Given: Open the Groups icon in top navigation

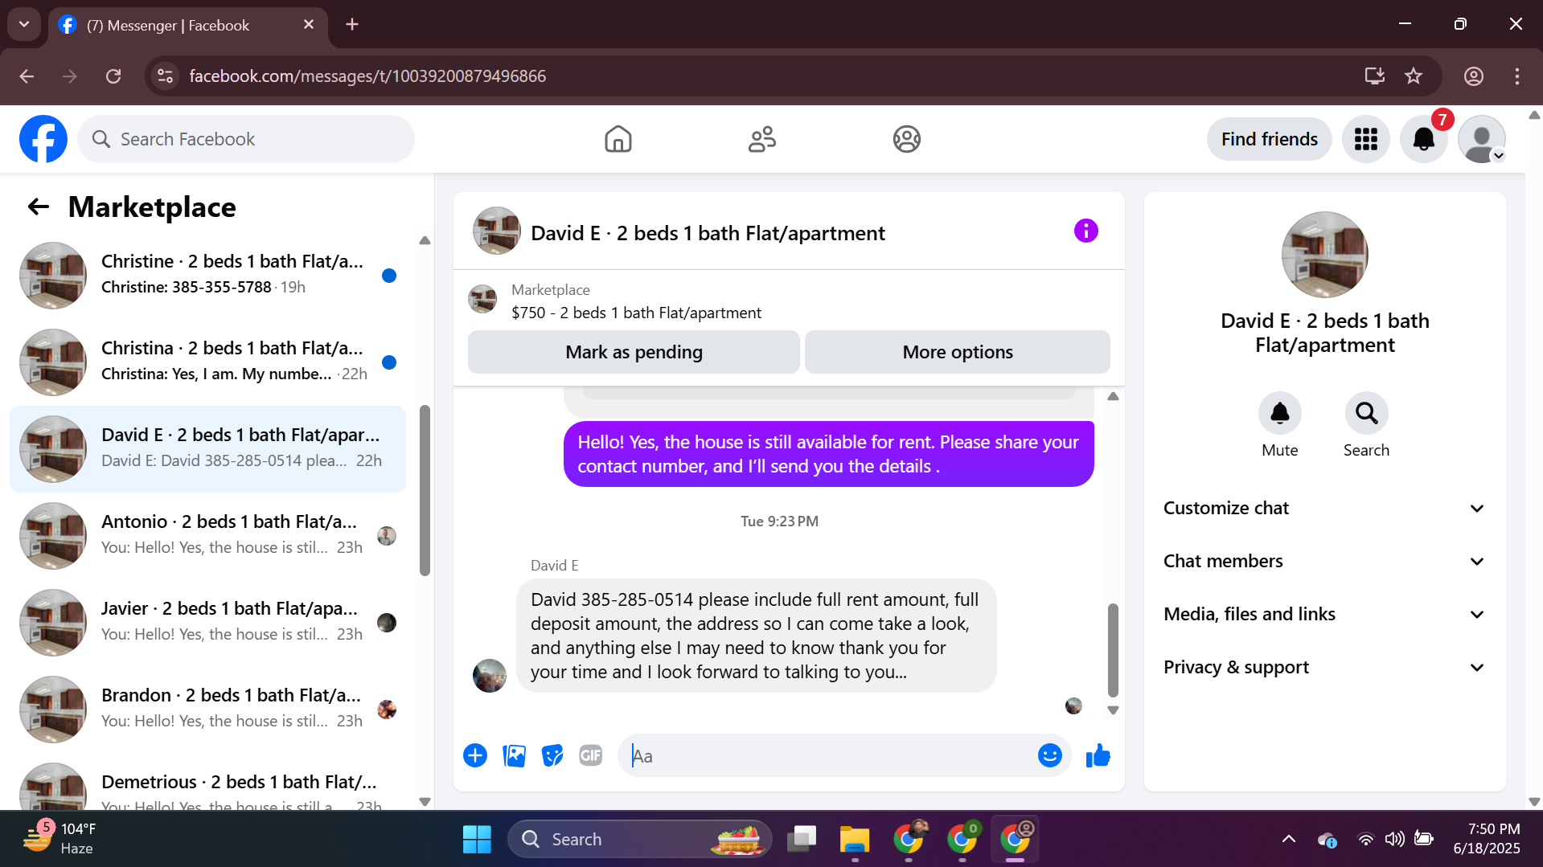Looking at the screenshot, I should point(906,139).
